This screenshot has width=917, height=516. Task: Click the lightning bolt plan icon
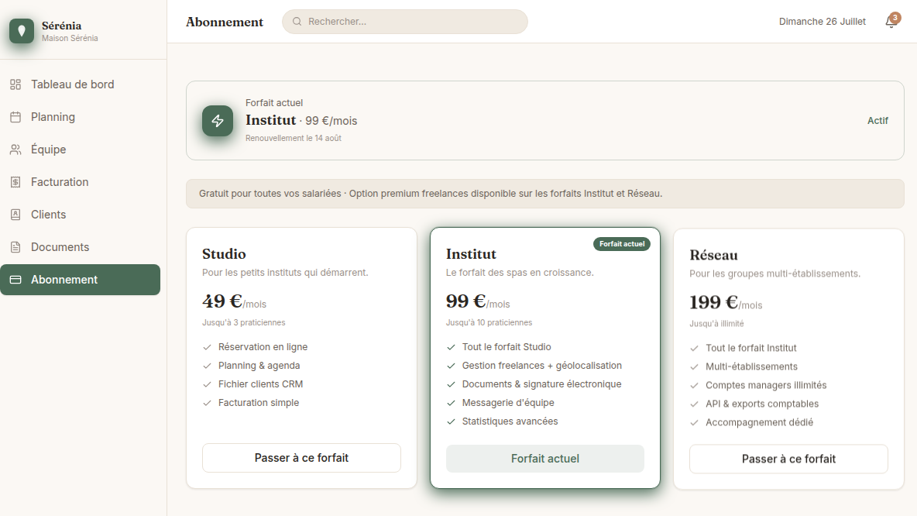pyautogui.click(x=218, y=121)
